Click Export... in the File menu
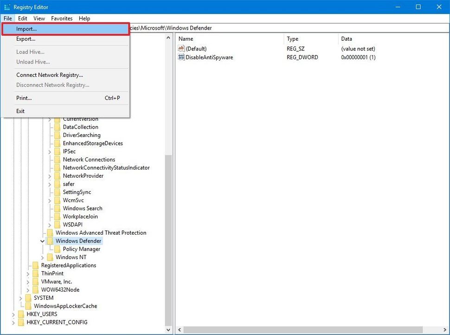The height and width of the screenshot is (335, 450). point(26,39)
